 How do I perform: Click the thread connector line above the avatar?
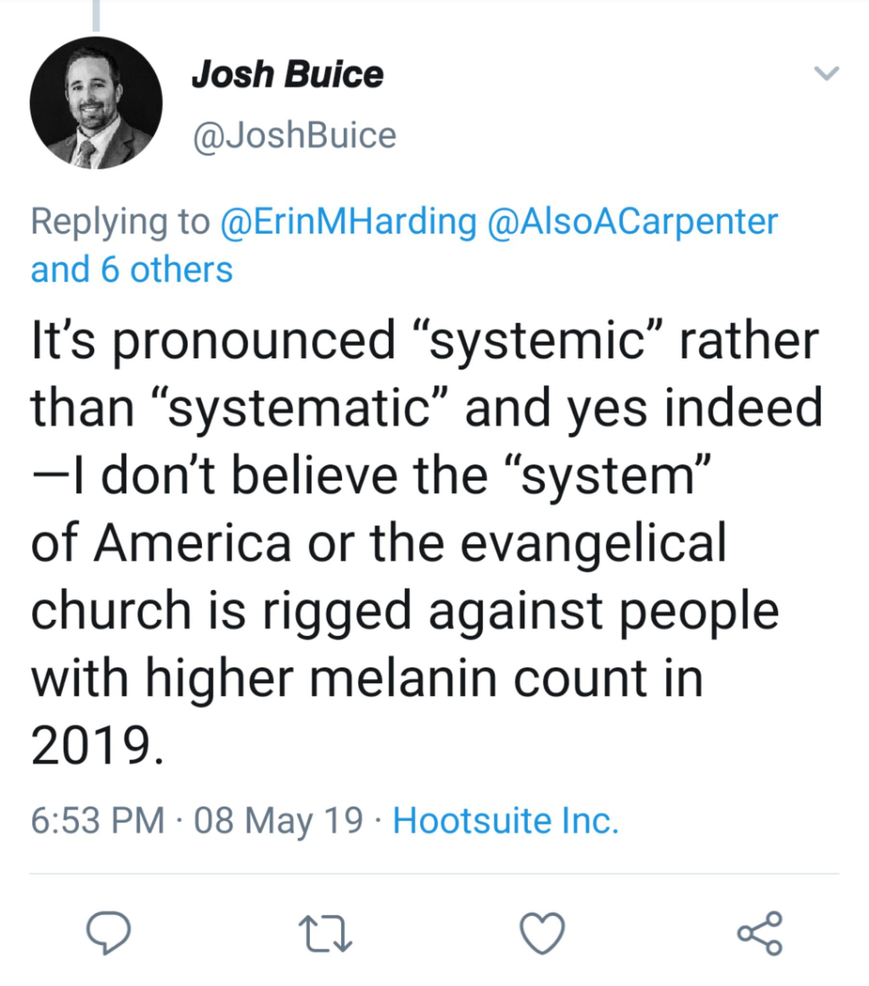[96, 15]
